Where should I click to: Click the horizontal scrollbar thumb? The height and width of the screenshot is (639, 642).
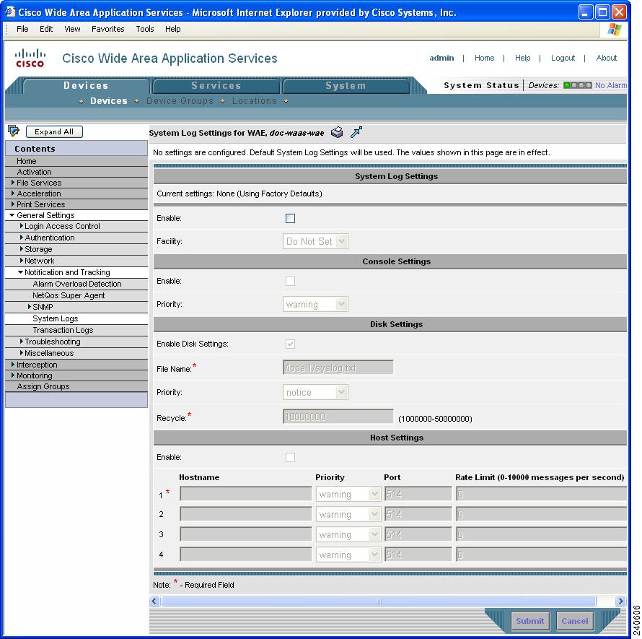point(379,601)
